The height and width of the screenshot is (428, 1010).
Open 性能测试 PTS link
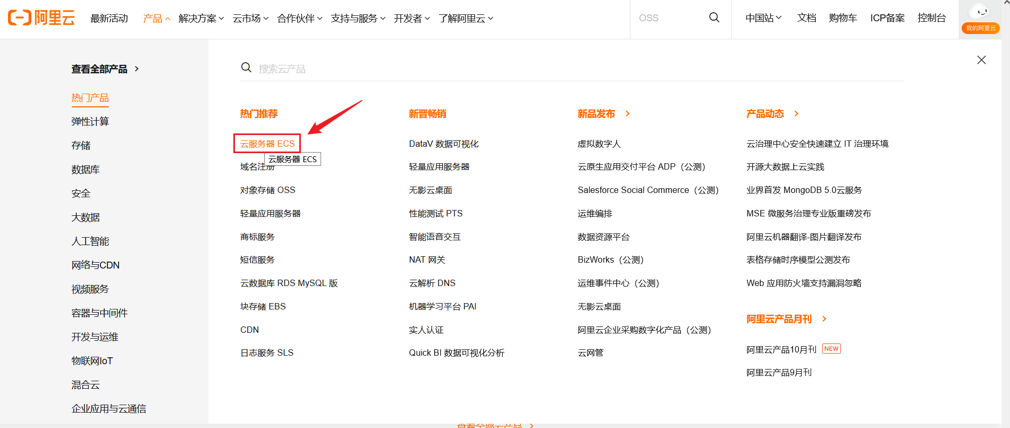click(x=435, y=213)
